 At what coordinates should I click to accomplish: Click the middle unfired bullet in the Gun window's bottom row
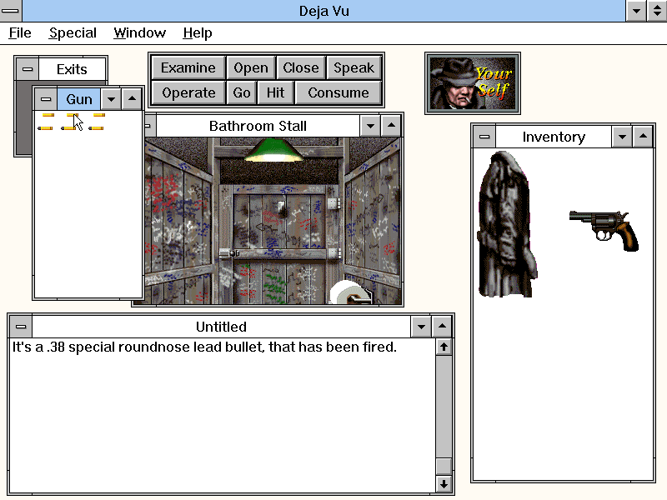coord(68,128)
